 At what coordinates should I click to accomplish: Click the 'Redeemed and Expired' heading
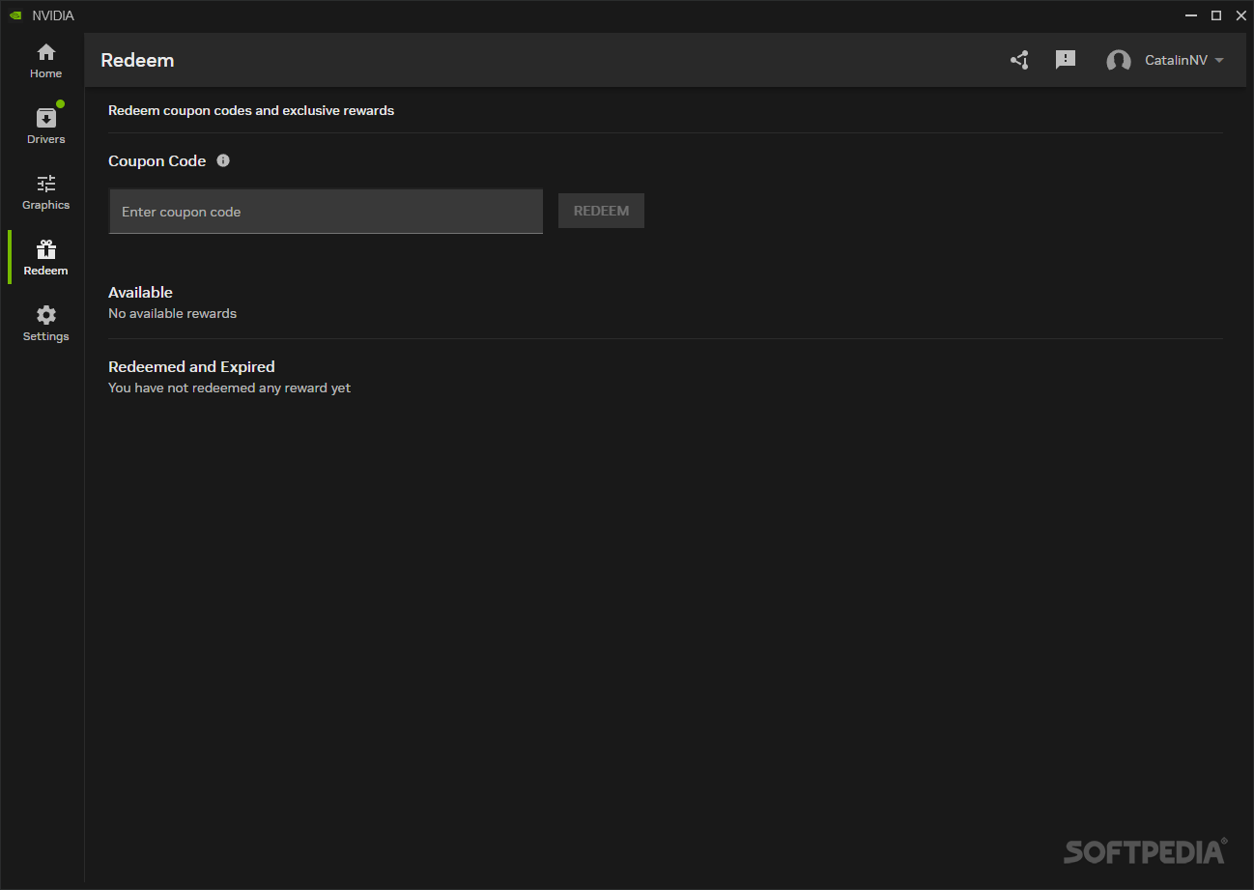pyautogui.click(x=191, y=366)
